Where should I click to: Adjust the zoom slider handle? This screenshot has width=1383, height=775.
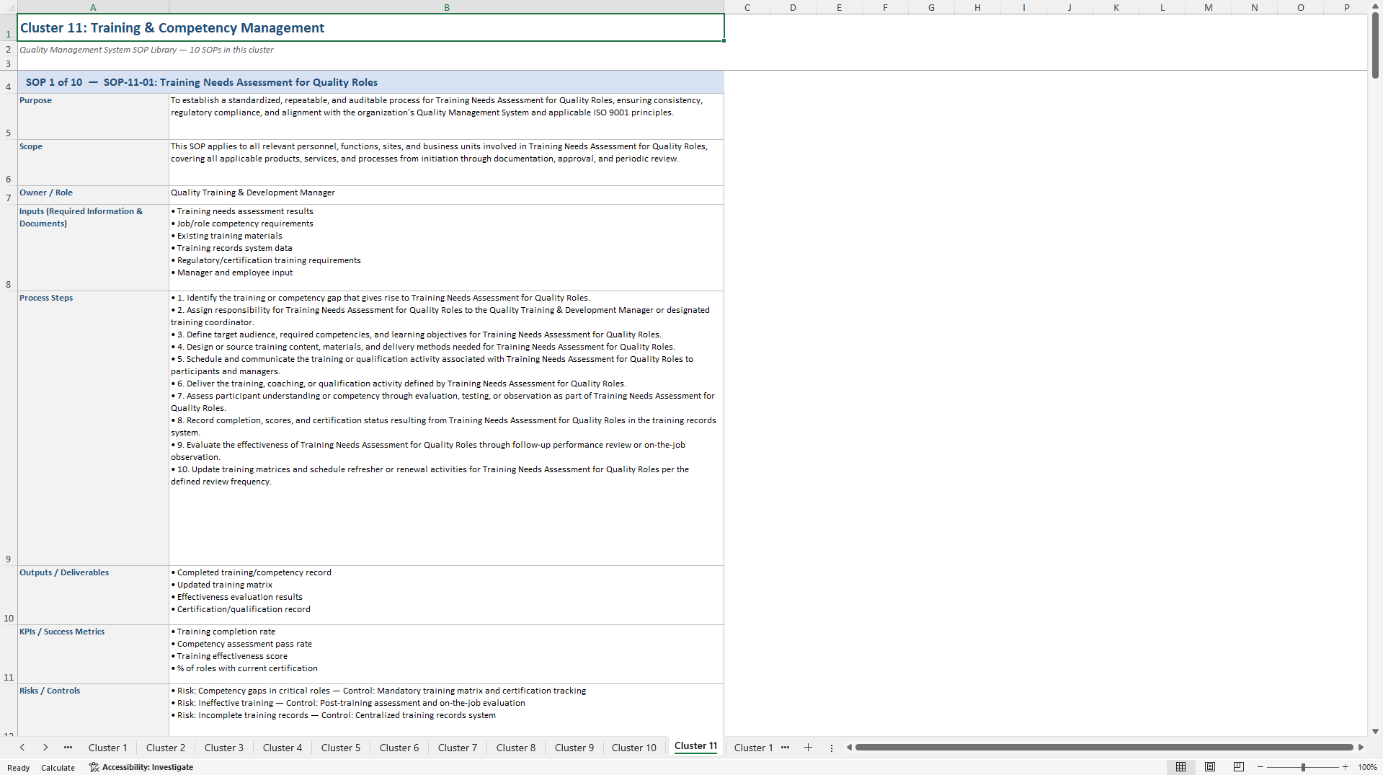pos(1303,767)
